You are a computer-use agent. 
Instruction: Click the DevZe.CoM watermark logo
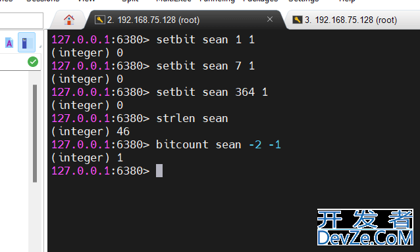(x=365, y=228)
